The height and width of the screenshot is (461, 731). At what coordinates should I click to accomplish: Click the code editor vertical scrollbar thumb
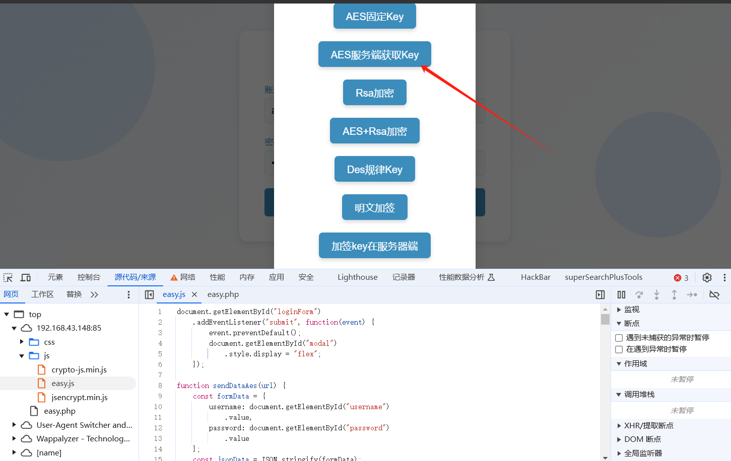coord(605,319)
